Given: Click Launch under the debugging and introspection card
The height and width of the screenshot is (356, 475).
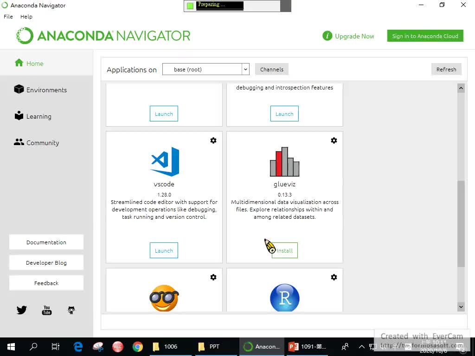Looking at the screenshot, I should [284, 114].
